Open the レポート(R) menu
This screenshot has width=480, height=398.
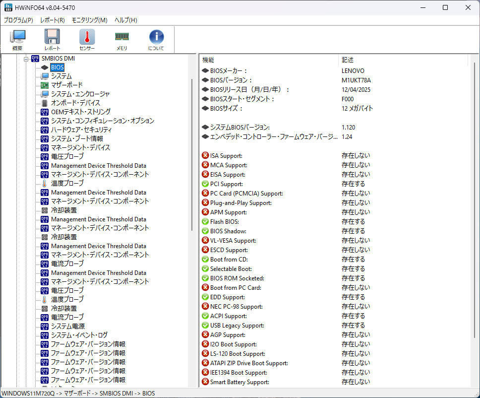point(52,20)
